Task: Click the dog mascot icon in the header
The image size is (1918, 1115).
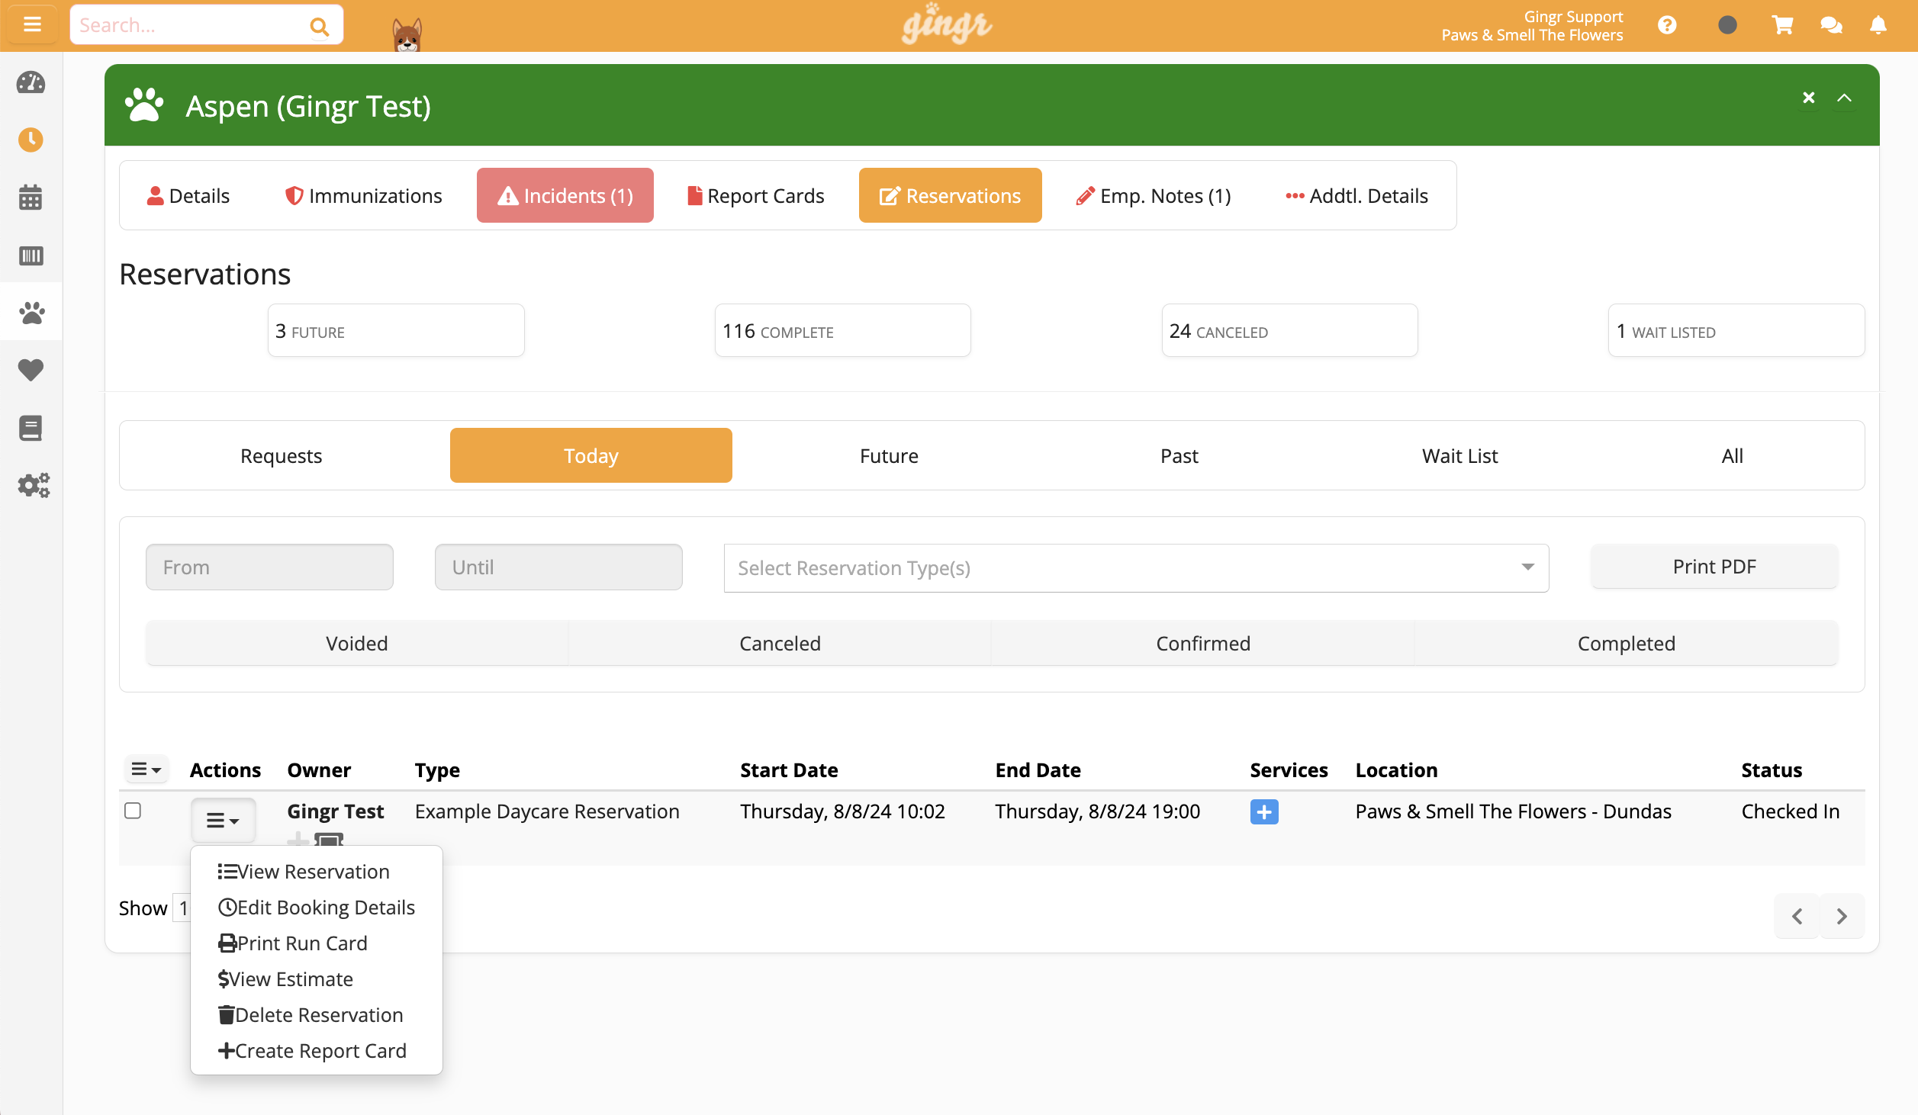Action: (407, 34)
